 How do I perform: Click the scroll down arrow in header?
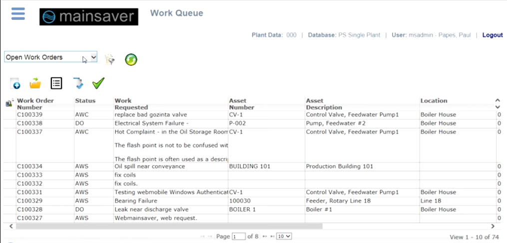[x=498, y=107]
